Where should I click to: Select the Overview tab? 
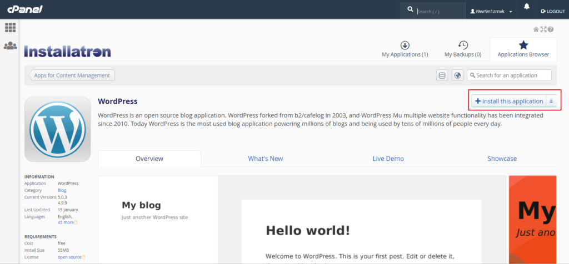(x=149, y=159)
